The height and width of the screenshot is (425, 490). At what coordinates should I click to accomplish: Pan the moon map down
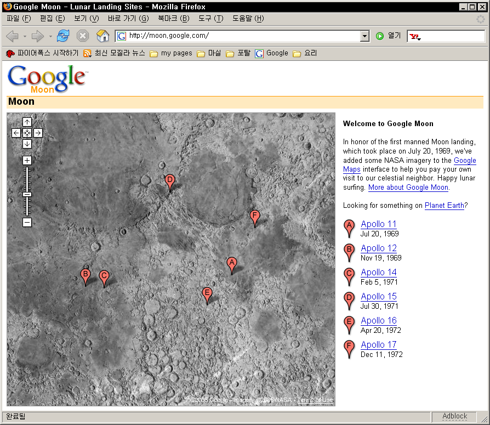[27, 144]
